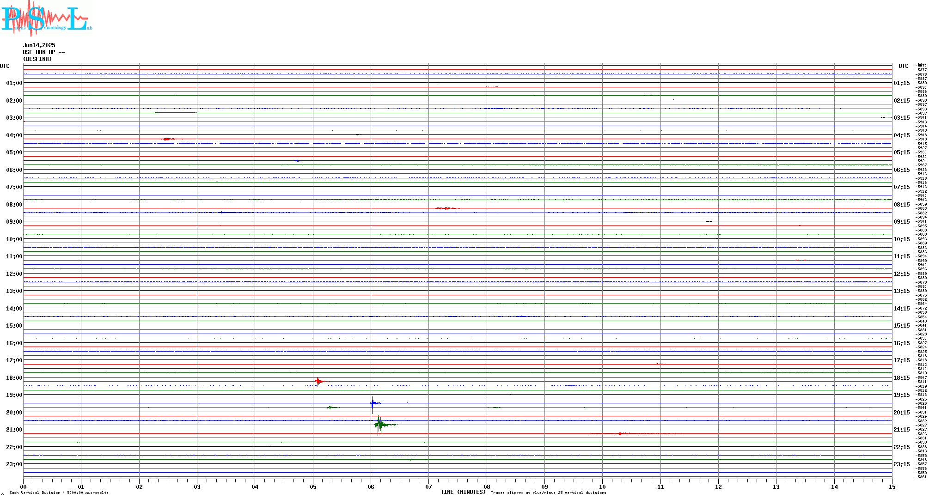Click the long red signal near minute 10 below 21:00
This screenshot has height=499, width=929.
pyautogui.click(x=636, y=433)
